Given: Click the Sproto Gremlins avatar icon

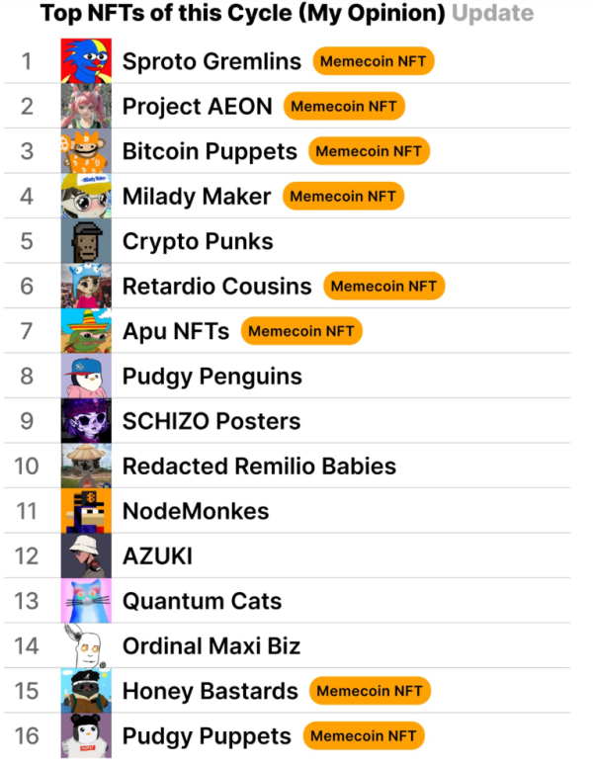Looking at the screenshot, I should 86,61.
